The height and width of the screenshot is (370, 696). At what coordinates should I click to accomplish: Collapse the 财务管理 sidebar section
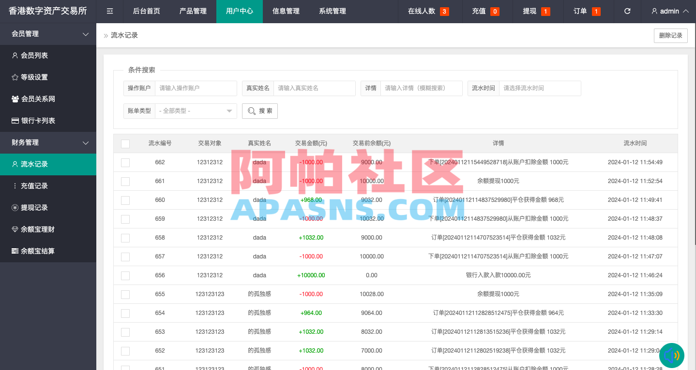pos(48,142)
